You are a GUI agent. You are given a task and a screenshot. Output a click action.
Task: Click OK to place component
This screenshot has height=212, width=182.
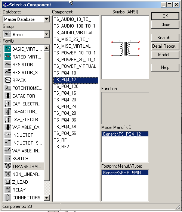coord(165,16)
